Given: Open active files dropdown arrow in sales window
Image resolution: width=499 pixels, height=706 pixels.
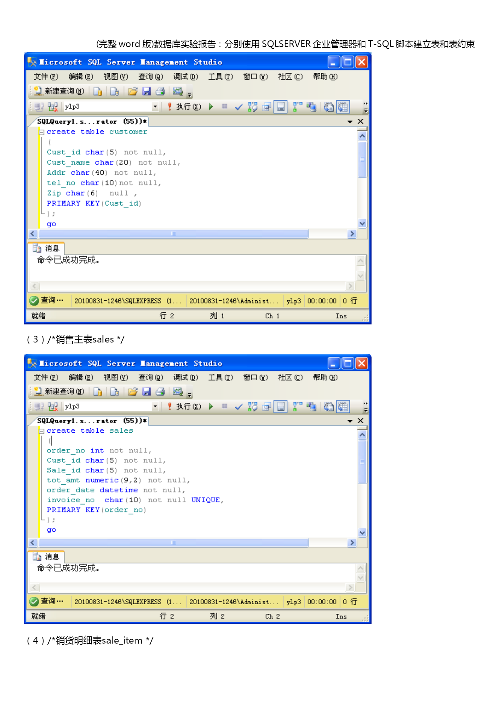Looking at the screenshot, I should pyautogui.click(x=350, y=421).
